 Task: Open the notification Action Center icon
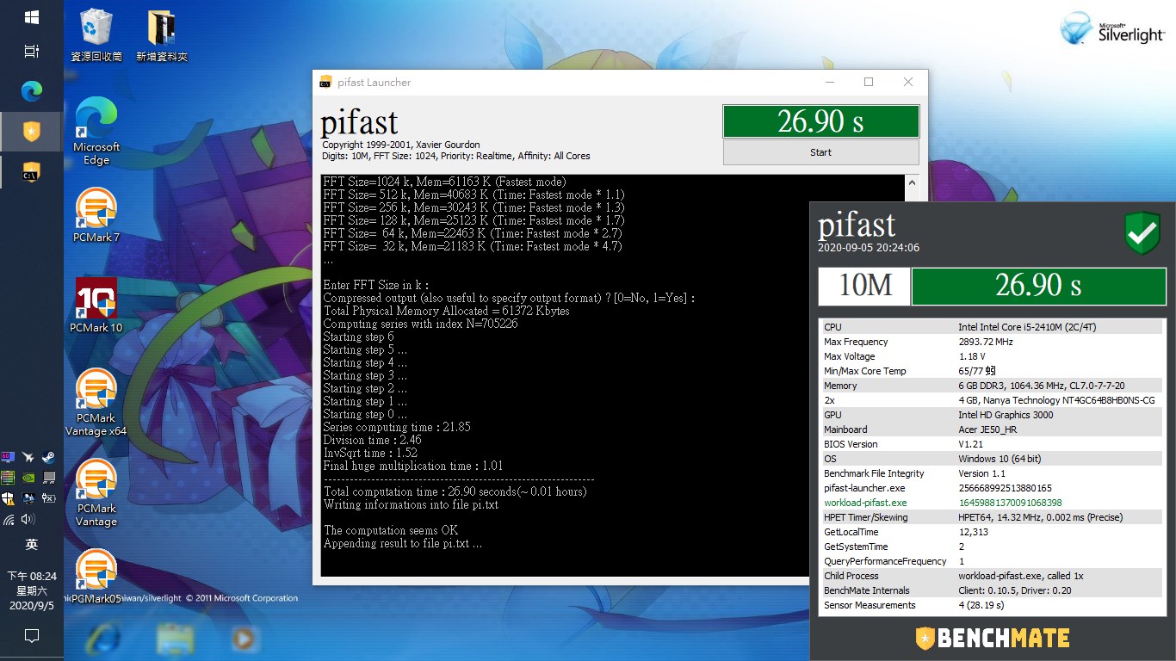[x=31, y=636]
